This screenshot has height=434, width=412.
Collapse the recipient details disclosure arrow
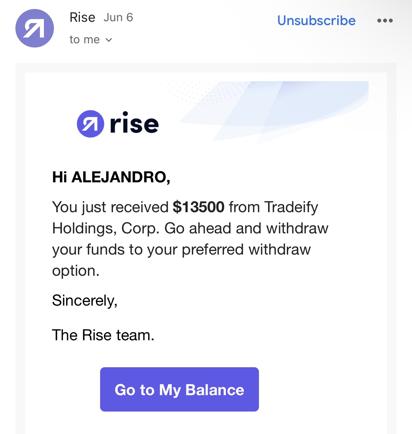[108, 40]
